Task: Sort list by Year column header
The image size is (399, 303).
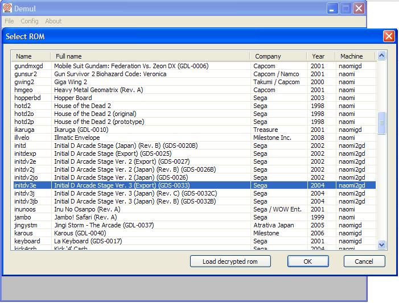Action: pyautogui.click(x=321, y=56)
